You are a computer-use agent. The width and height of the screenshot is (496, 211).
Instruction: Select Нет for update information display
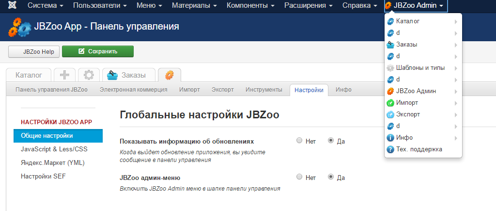coord(299,141)
